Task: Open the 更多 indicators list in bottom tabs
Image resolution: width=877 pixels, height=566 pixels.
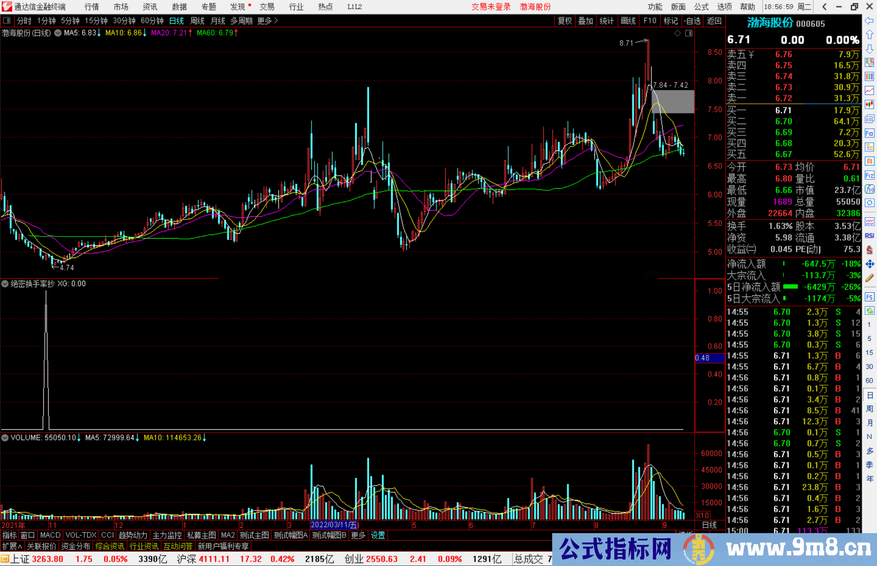Action: point(358,535)
